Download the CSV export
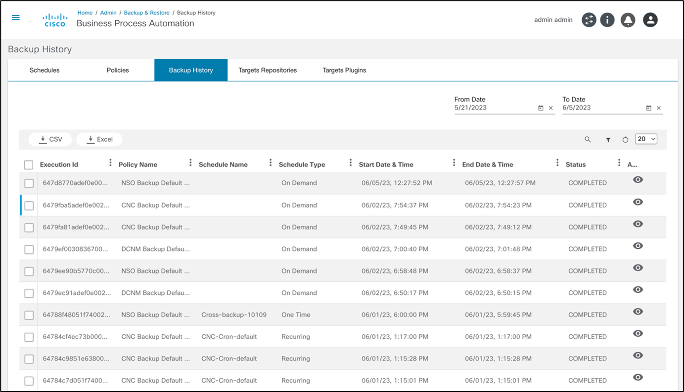 click(50, 139)
